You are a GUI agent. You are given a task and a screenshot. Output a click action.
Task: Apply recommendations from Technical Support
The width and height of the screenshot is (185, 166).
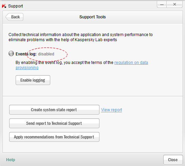point(54,137)
